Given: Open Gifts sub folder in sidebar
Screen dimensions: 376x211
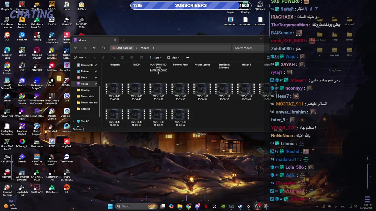Looking at the screenshot, I should (85, 109).
